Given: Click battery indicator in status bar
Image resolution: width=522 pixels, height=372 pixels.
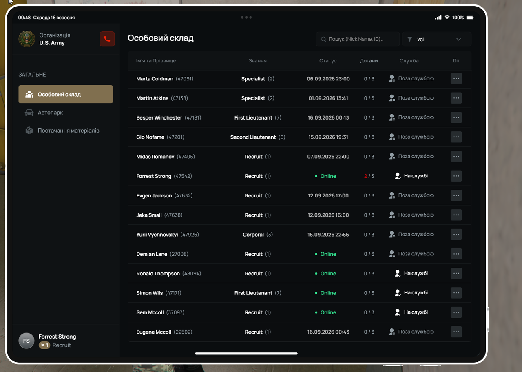Looking at the screenshot, I should coord(470,18).
